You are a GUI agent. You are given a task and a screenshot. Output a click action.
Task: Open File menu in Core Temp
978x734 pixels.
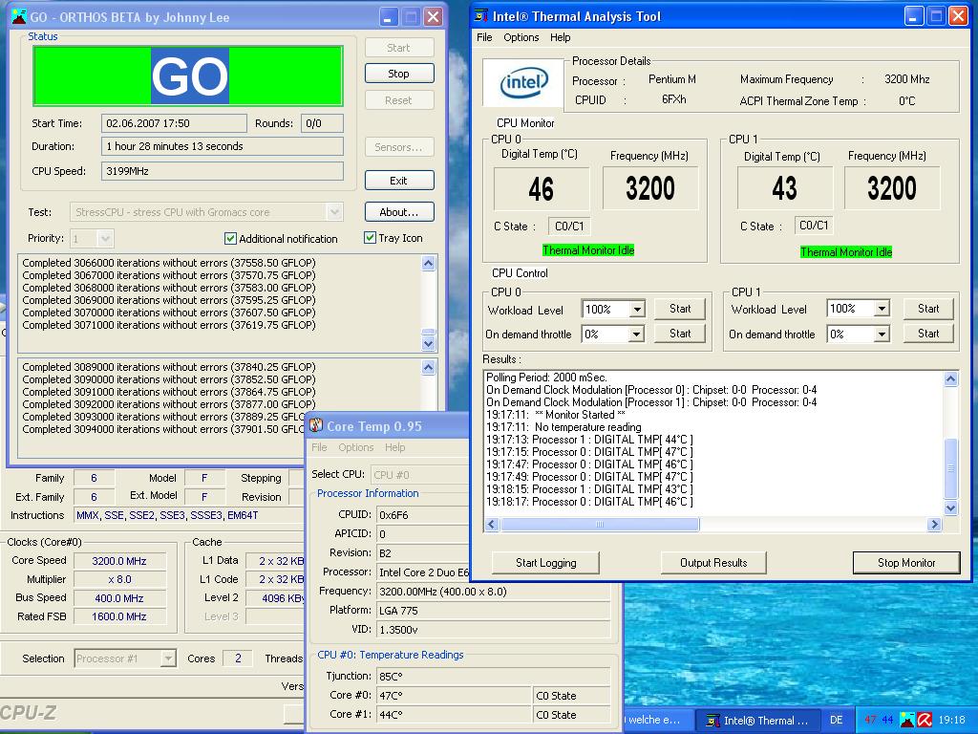[x=319, y=447]
